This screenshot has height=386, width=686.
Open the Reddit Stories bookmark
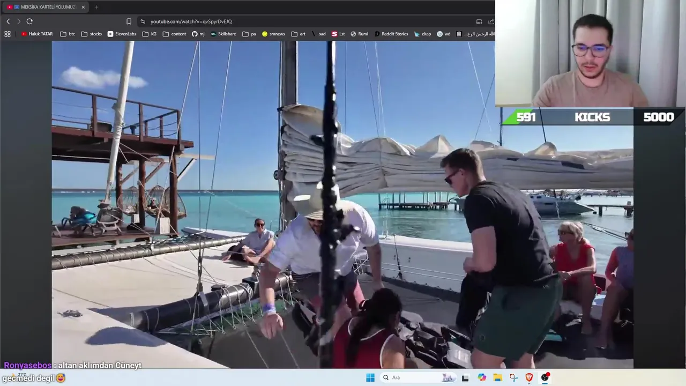(x=391, y=34)
